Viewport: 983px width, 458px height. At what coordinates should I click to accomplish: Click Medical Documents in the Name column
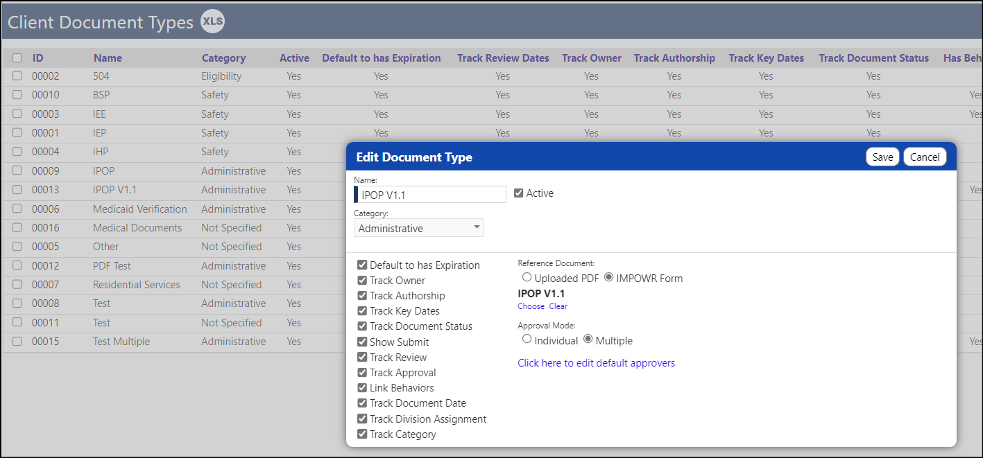click(x=137, y=228)
